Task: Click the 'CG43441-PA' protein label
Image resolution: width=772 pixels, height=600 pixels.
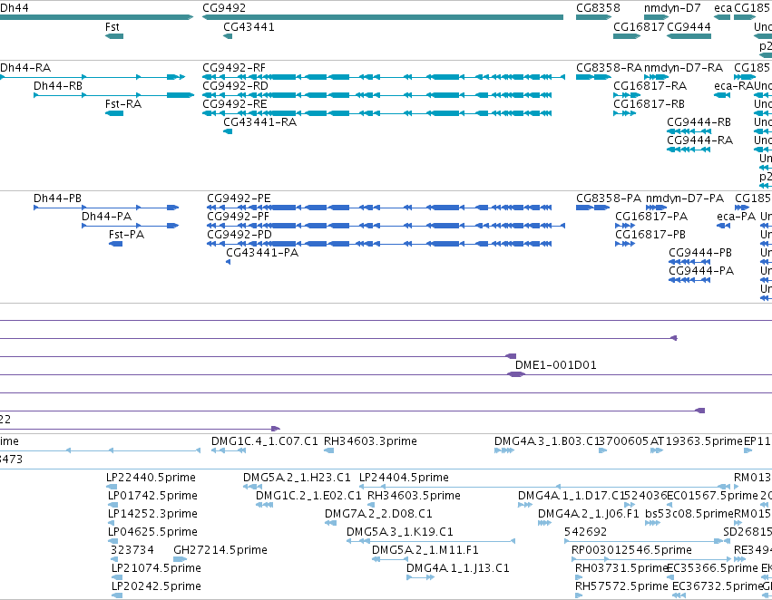Action: click(x=262, y=253)
